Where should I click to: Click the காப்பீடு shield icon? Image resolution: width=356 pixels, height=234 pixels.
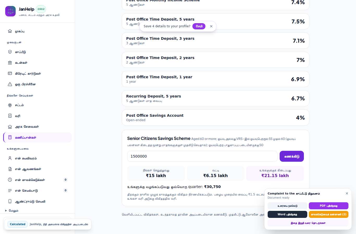[x=10, y=52]
